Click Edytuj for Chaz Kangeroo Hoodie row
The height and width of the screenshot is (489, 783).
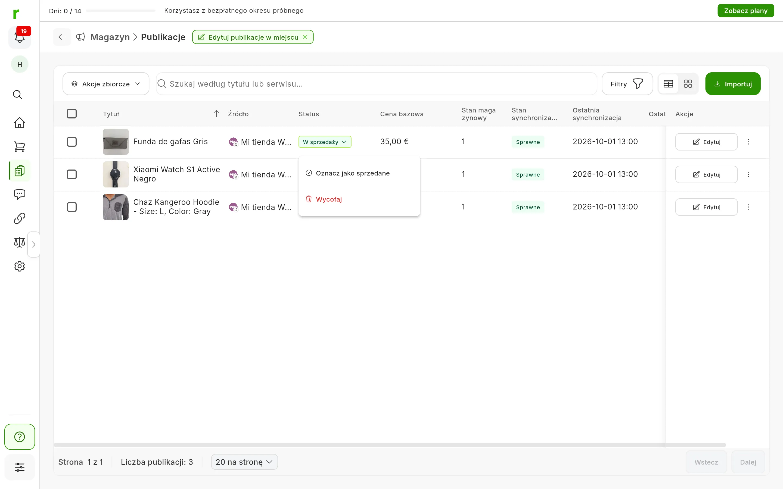point(706,207)
